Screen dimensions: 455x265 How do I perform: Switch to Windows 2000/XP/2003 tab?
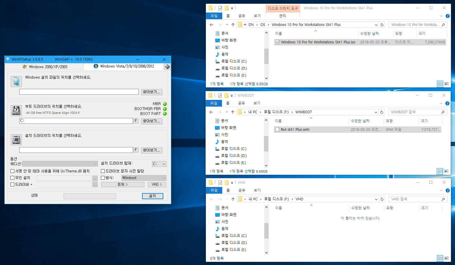tap(45, 67)
